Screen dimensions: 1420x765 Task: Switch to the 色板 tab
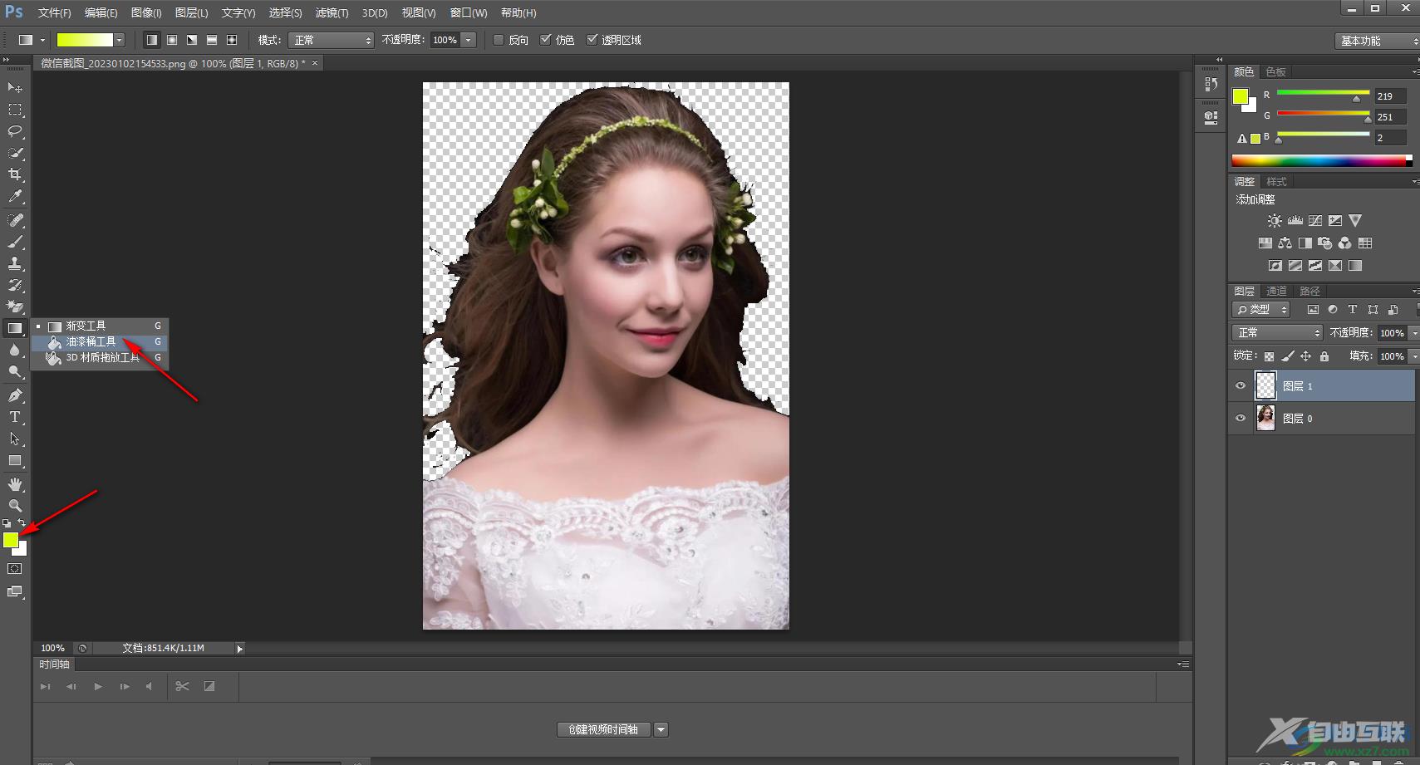point(1275,72)
